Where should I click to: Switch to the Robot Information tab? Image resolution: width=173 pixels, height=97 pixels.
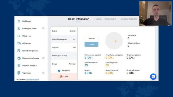point(79,19)
